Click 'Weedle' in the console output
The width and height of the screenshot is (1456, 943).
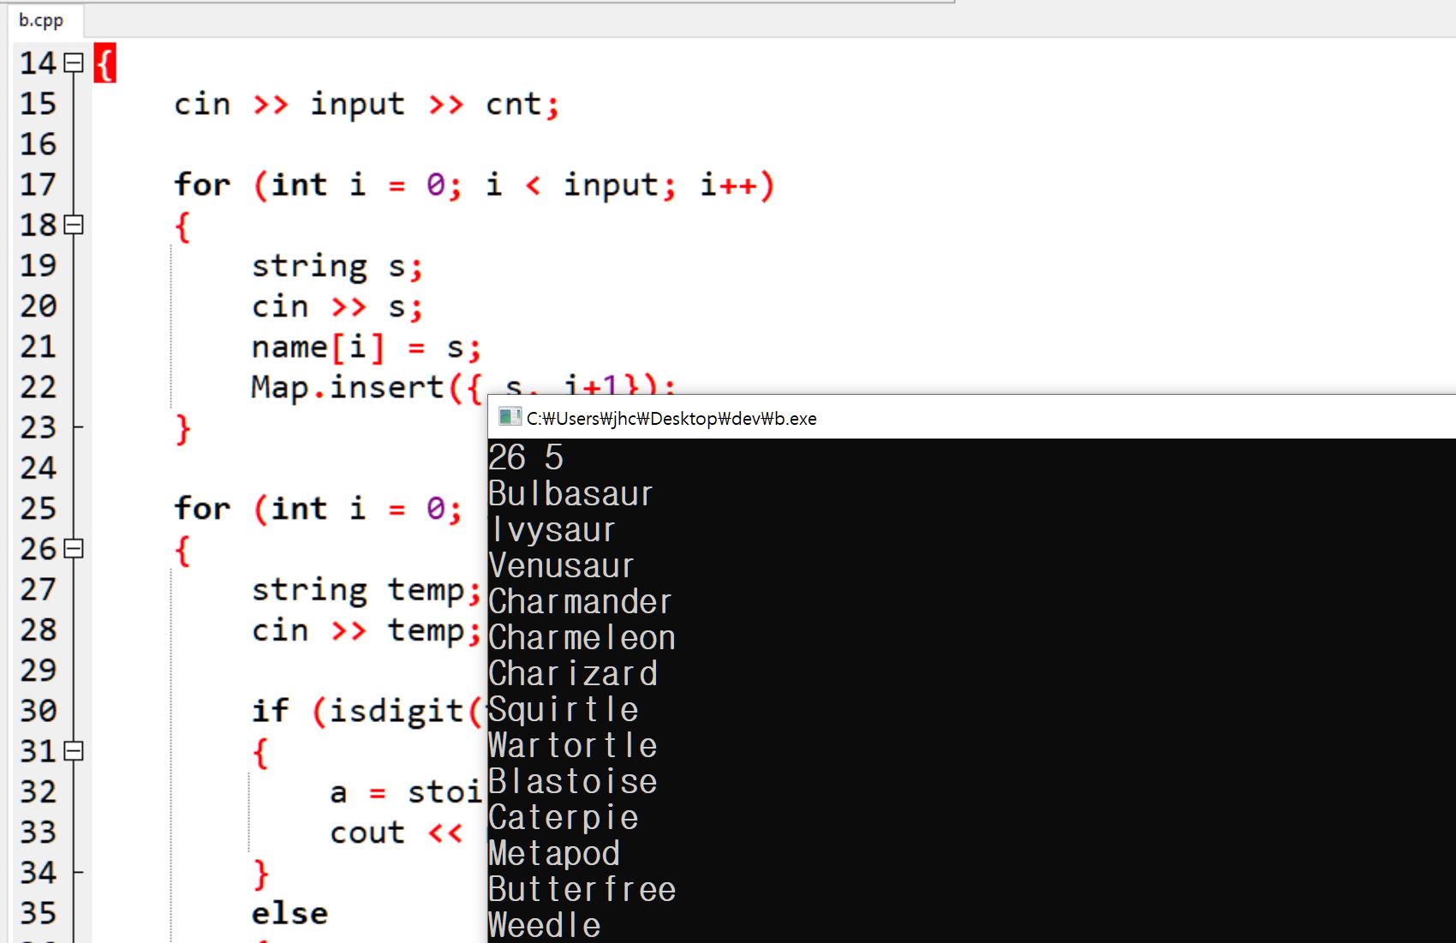(x=545, y=926)
